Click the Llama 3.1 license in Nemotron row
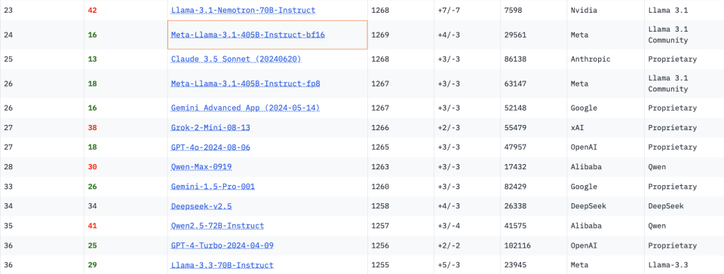Image resolution: width=724 pixels, height=274 pixels. (668, 10)
